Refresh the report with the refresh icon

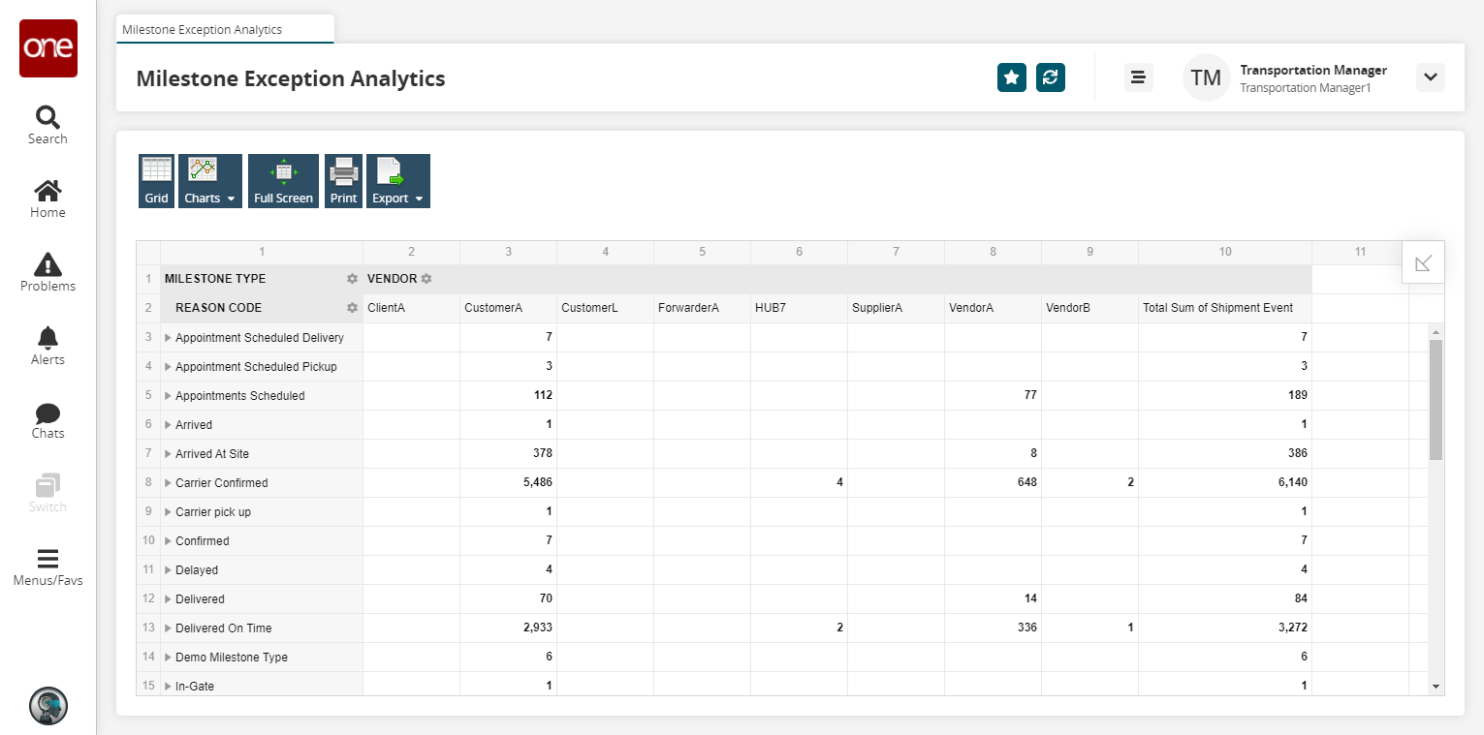1051,77
